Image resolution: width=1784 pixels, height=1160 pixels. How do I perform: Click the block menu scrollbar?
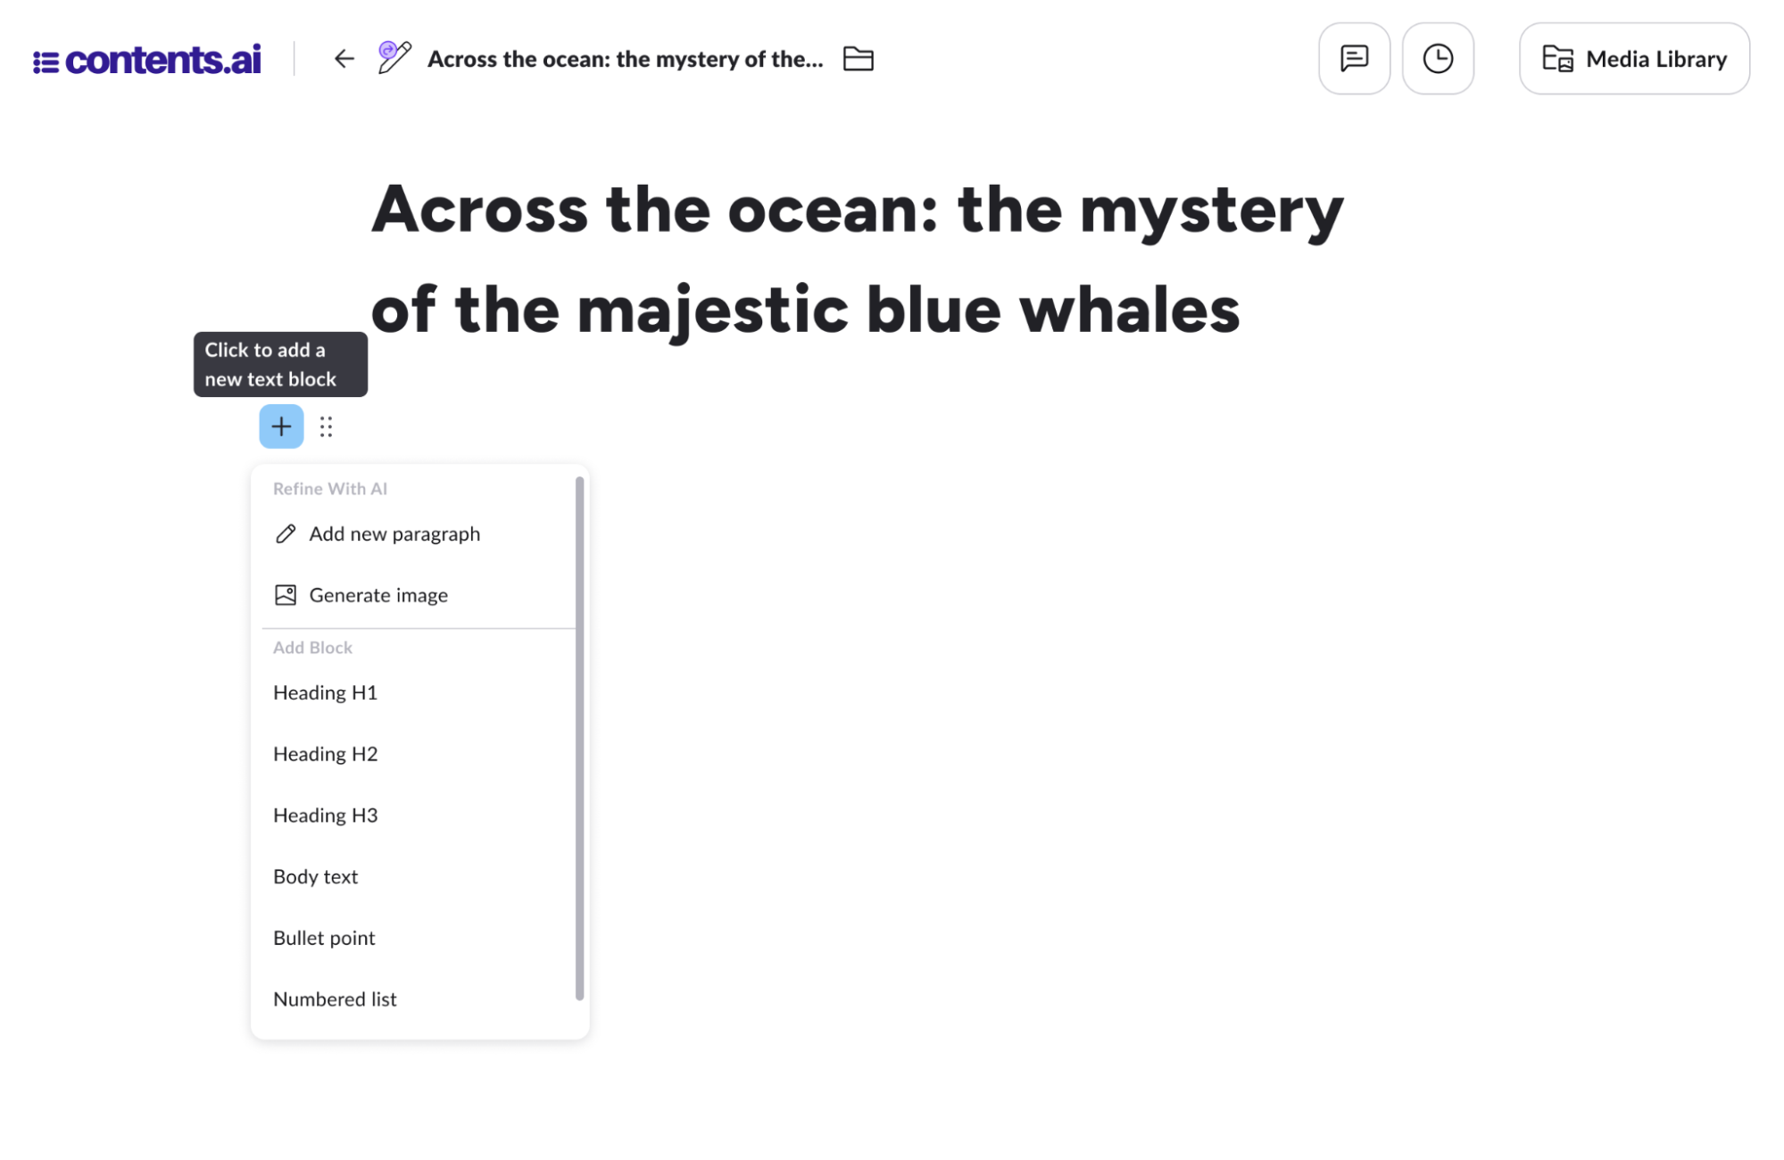click(579, 738)
